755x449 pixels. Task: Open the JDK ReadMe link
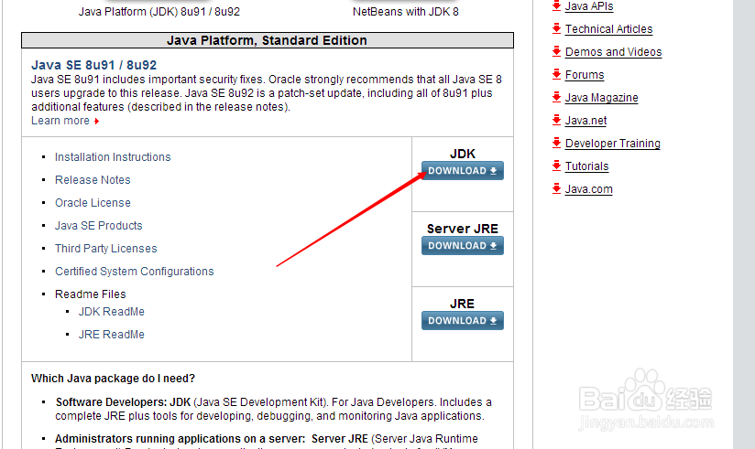pos(111,312)
